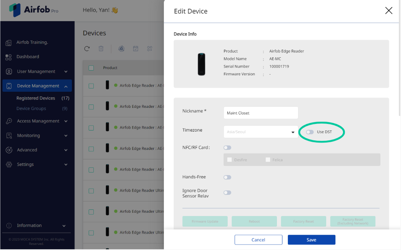
Task: Click the Airfob Edge Reader product value
Action: (287, 51)
